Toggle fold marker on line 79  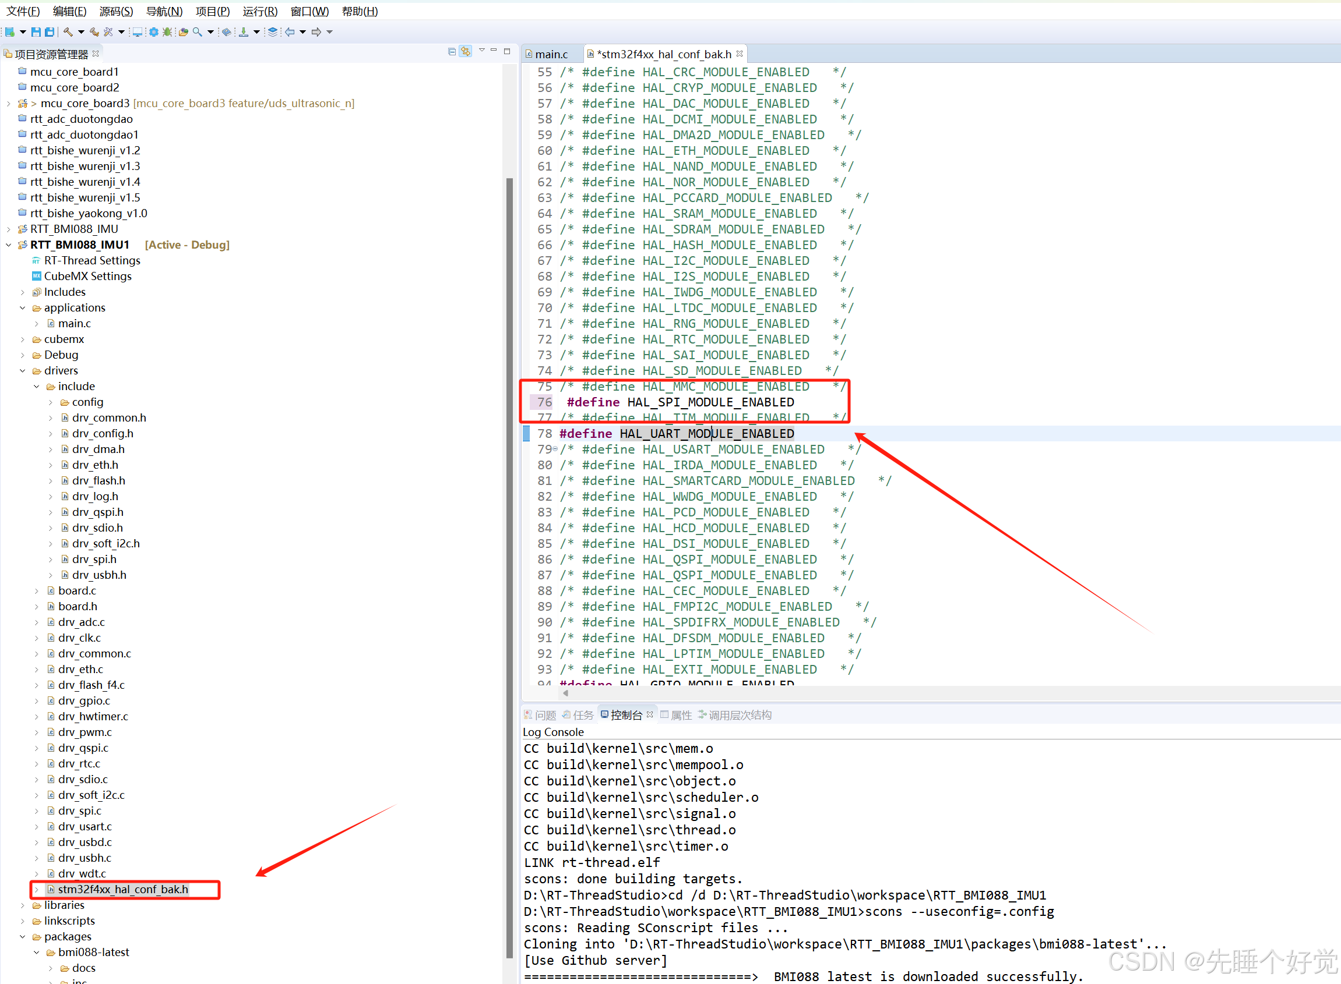tap(555, 449)
